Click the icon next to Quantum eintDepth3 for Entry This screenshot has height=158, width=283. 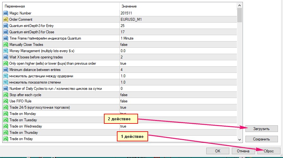[6, 26]
